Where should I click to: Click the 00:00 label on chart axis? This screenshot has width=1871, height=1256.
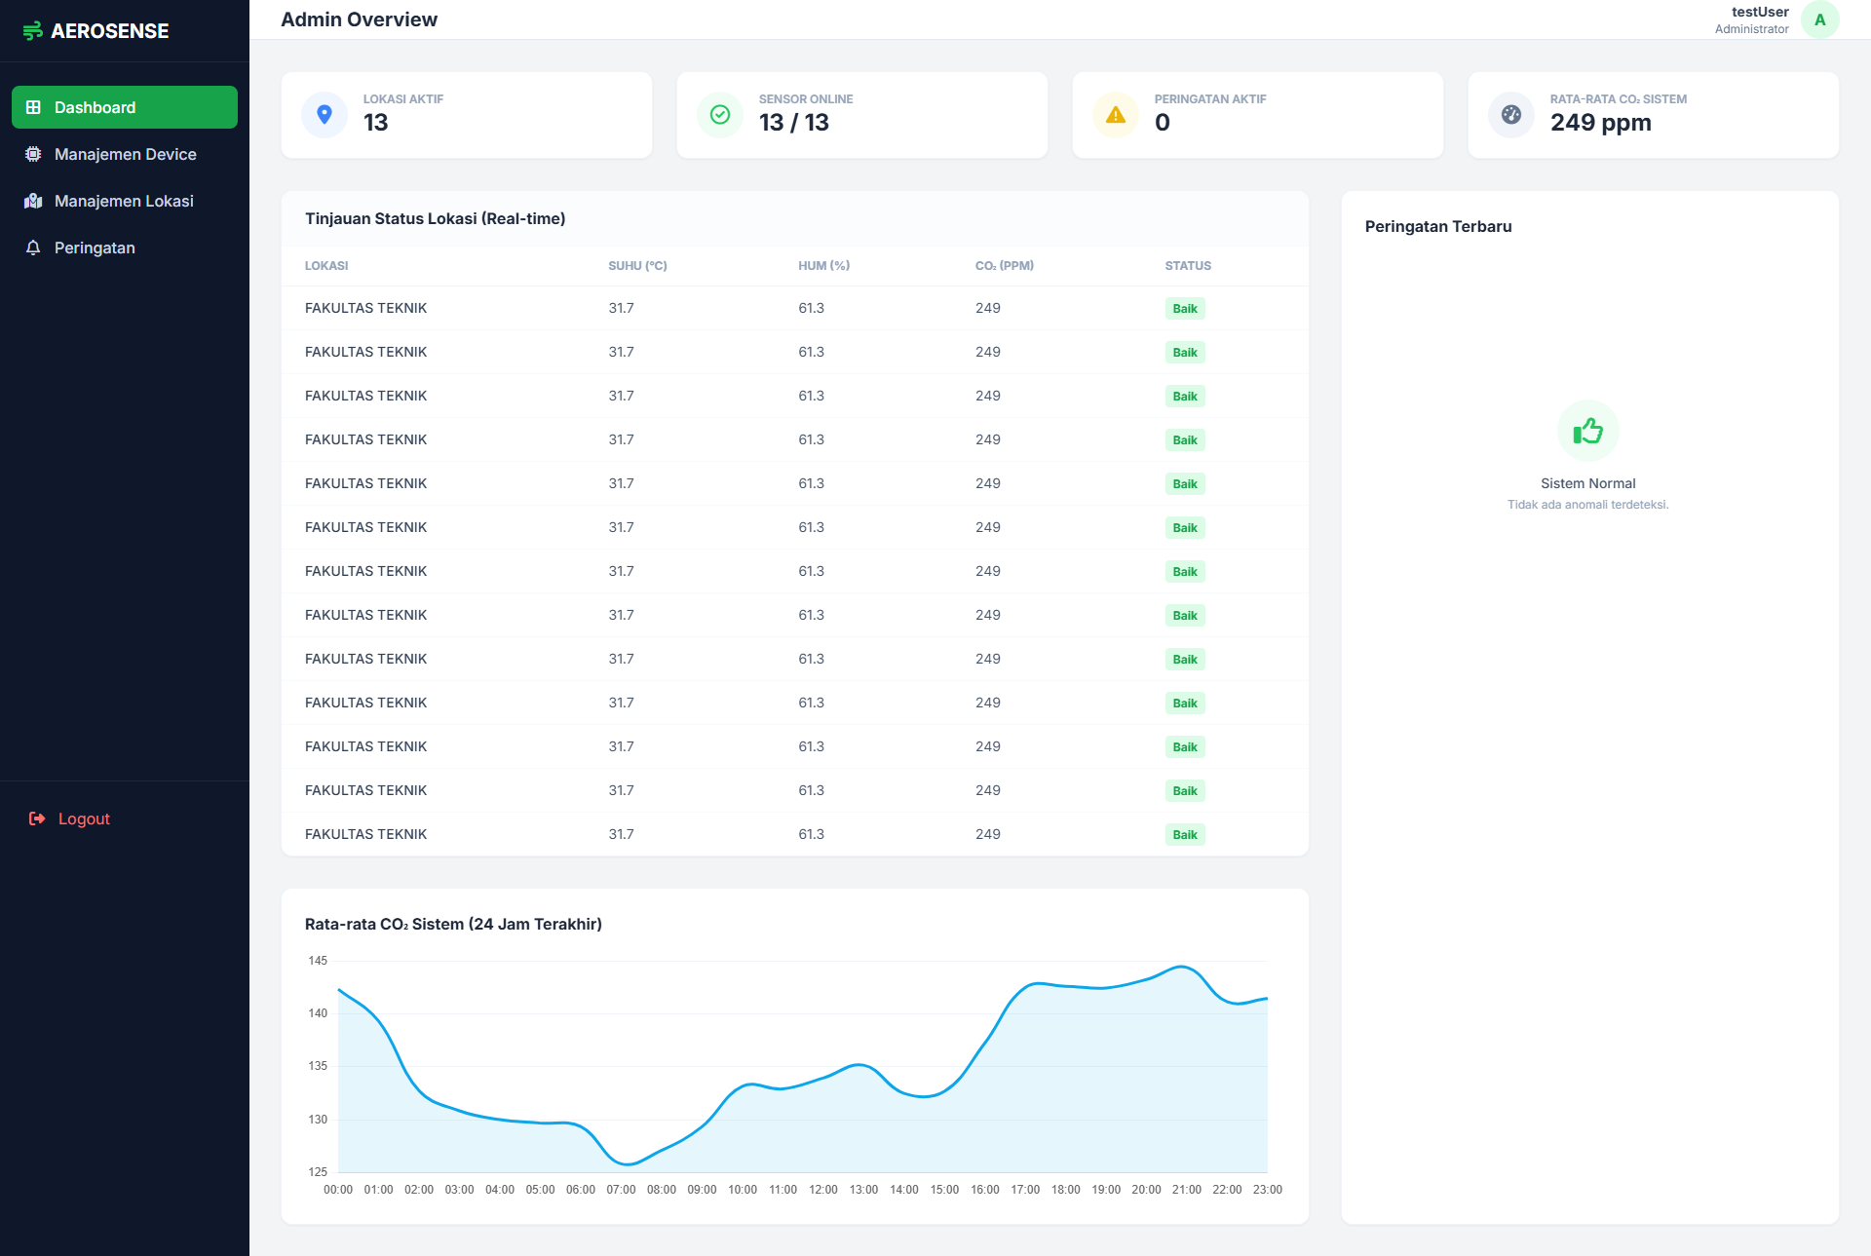(x=338, y=1190)
